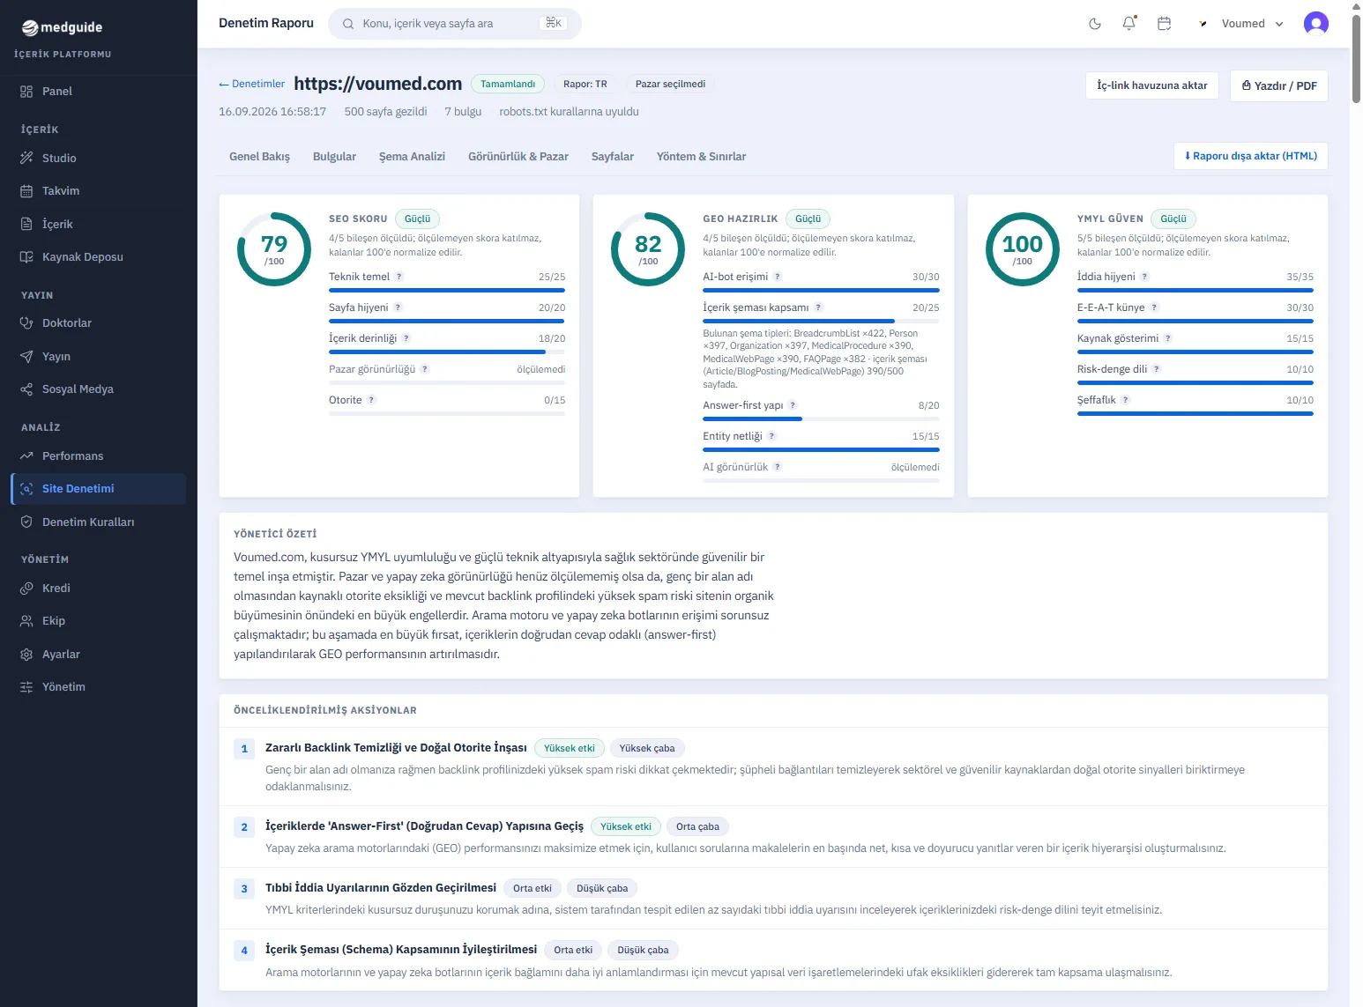Show the Teknik temel help tooltip icon
Screen dimensions: 1363x1007
399,277
